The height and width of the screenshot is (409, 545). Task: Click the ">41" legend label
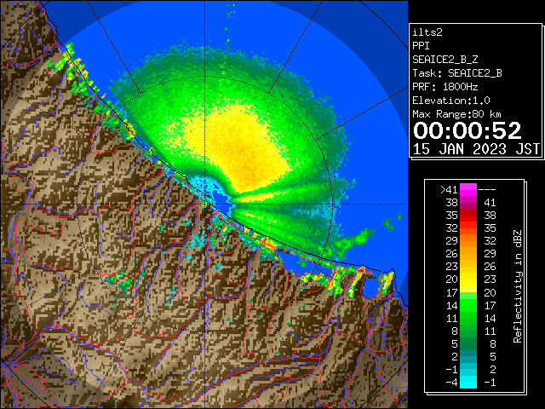[x=449, y=190]
